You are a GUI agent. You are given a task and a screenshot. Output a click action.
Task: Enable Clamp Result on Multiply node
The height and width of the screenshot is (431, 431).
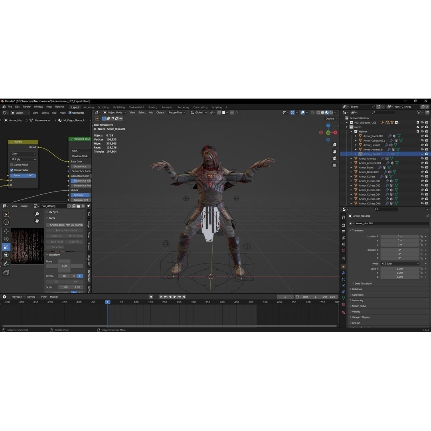point(12,165)
